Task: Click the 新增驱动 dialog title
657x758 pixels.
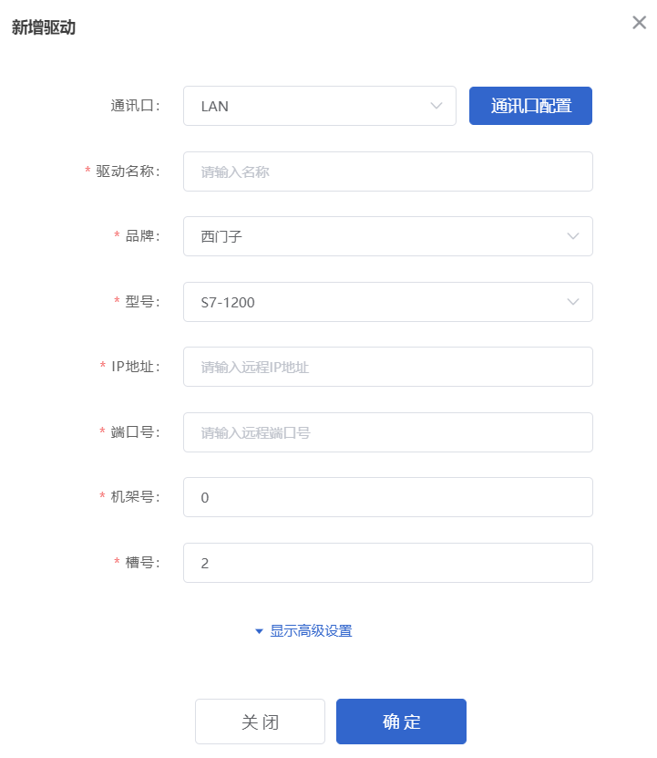Action: (44, 27)
